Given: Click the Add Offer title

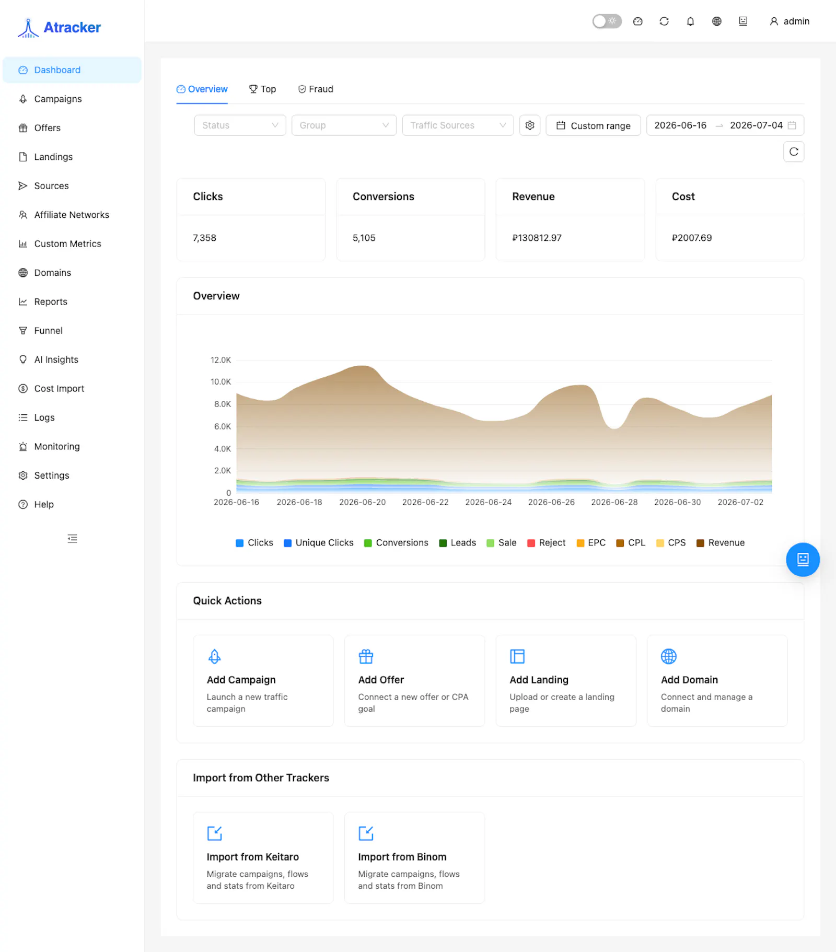Looking at the screenshot, I should pos(381,680).
